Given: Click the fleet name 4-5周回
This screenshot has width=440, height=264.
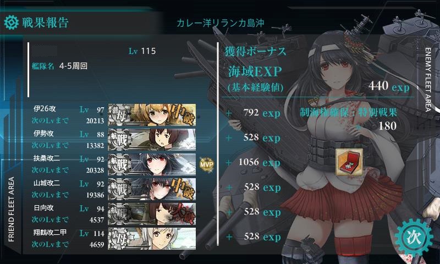Looking at the screenshot, I should [73, 66].
